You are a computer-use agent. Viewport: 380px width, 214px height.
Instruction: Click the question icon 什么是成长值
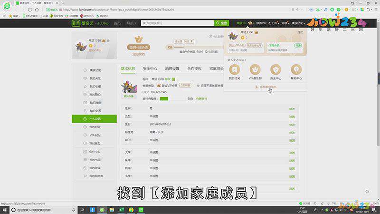pyautogui.click(x=210, y=37)
